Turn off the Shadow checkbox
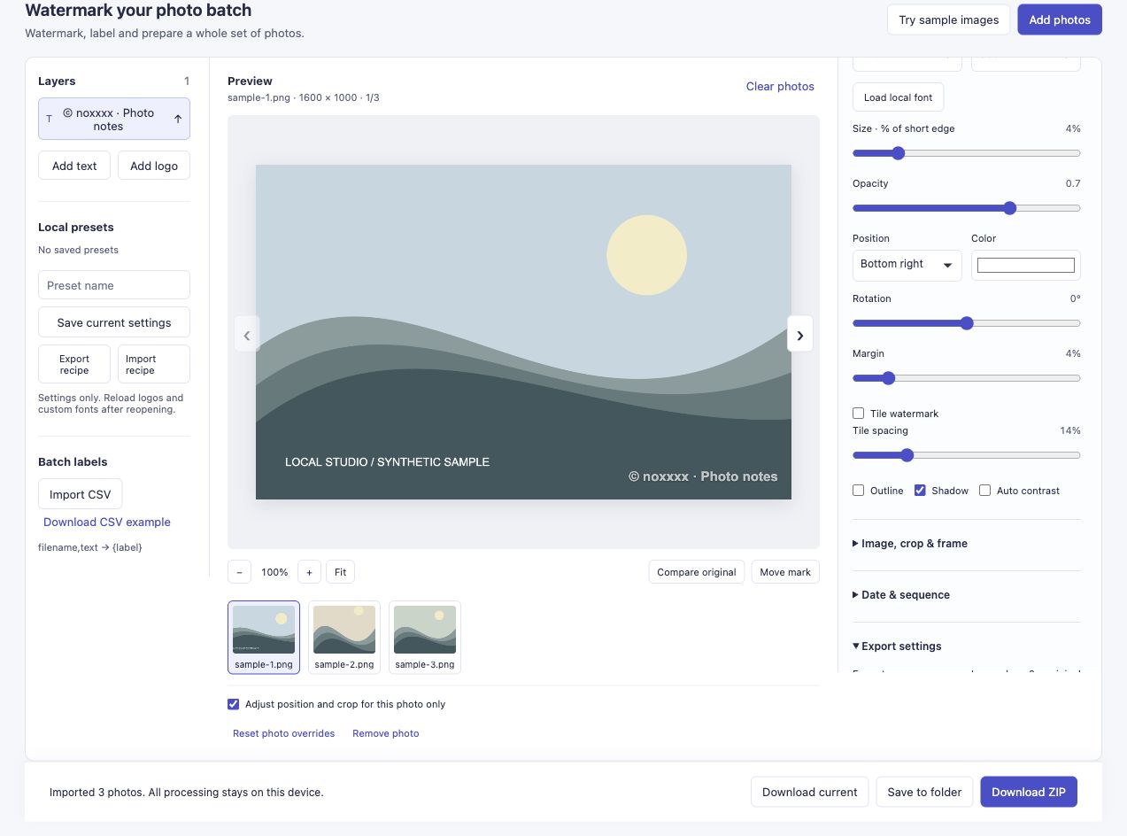The width and height of the screenshot is (1127, 836). coord(920,491)
